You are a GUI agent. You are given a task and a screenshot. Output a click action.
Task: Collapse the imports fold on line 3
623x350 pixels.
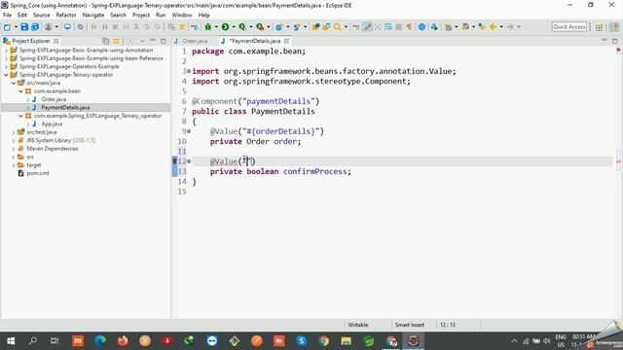189,71
